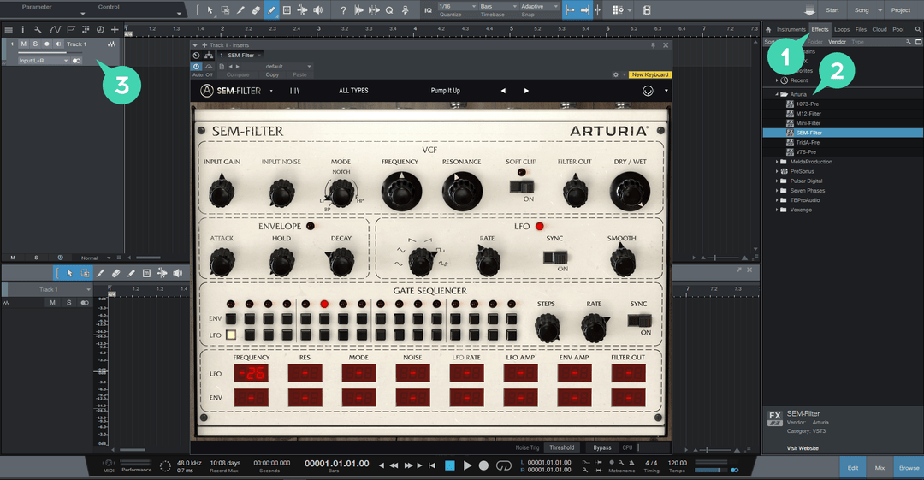The width and height of the screenshot is (924, 480).
Task: Open the Snap Adaptive dropdown
Action: [539, 7]
